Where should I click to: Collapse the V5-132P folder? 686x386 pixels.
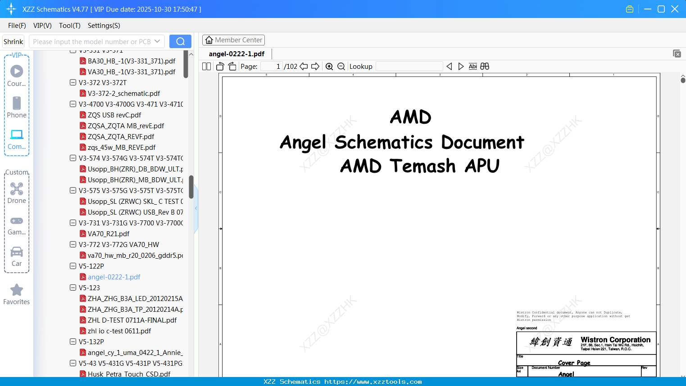(73, 341)
